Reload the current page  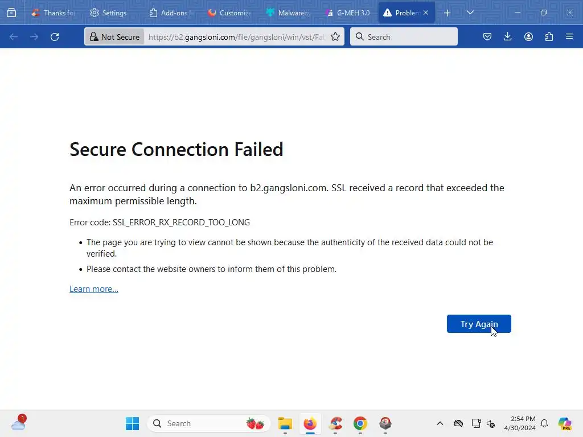(55, 37)
